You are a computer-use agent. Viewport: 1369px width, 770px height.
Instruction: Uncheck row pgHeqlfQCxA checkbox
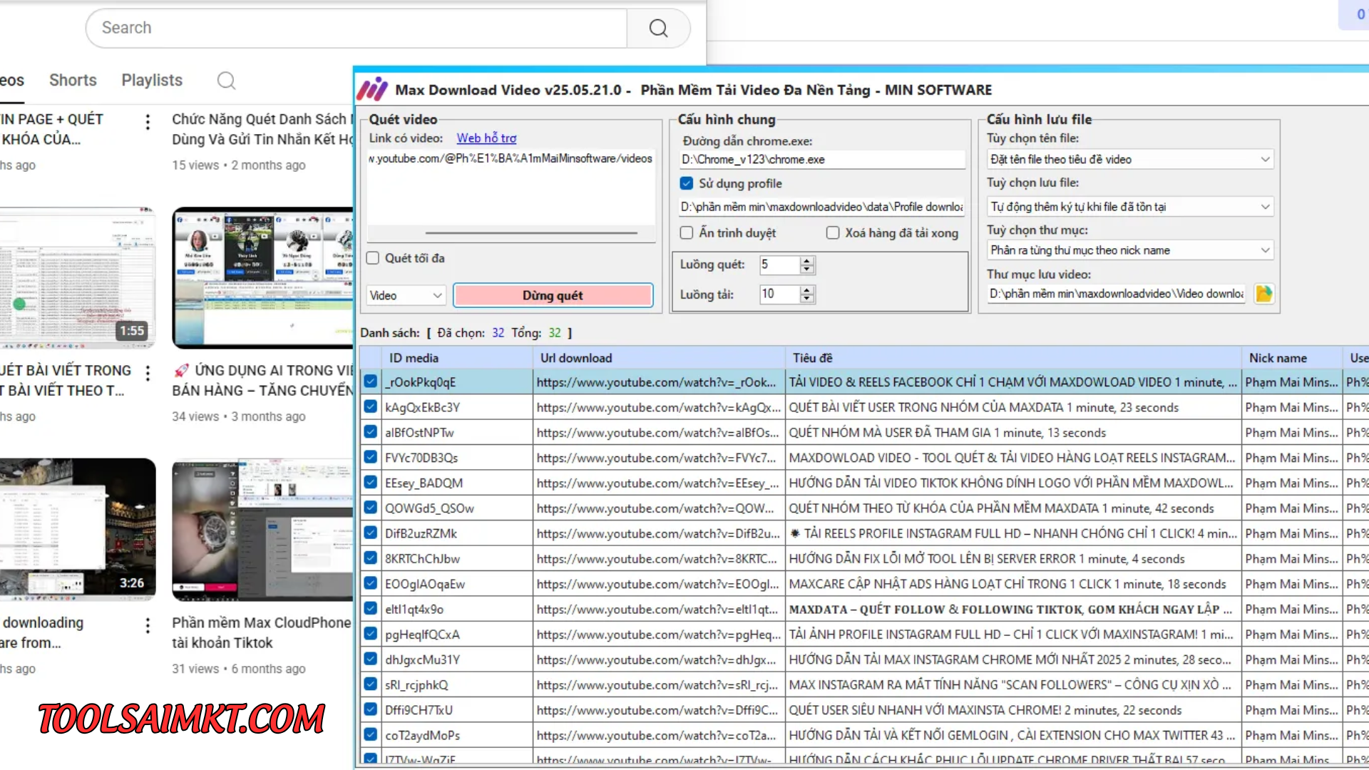pyautogui.click(x=371, y=633)
